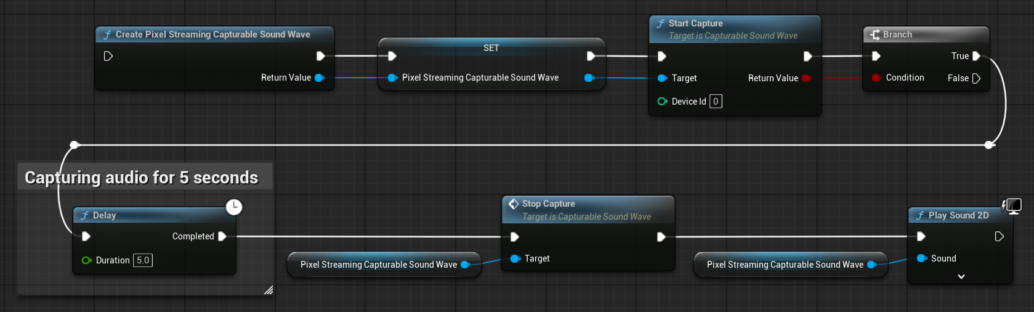Click the Stop Capture Target input pin
This screenshot has width=1034, height=312.
click(515, 258)
